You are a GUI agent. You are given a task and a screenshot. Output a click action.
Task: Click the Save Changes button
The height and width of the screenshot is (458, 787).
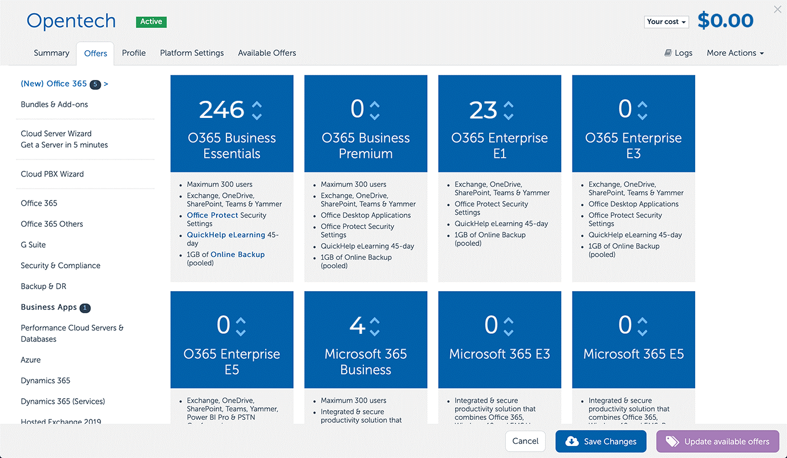(x=601, y=441)
